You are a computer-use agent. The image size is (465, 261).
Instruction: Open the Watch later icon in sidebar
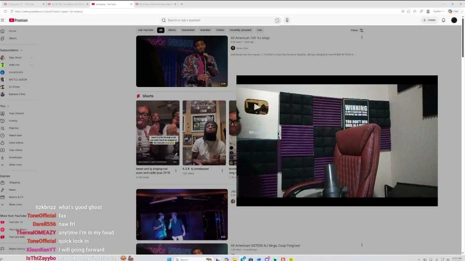click(3, 136)
